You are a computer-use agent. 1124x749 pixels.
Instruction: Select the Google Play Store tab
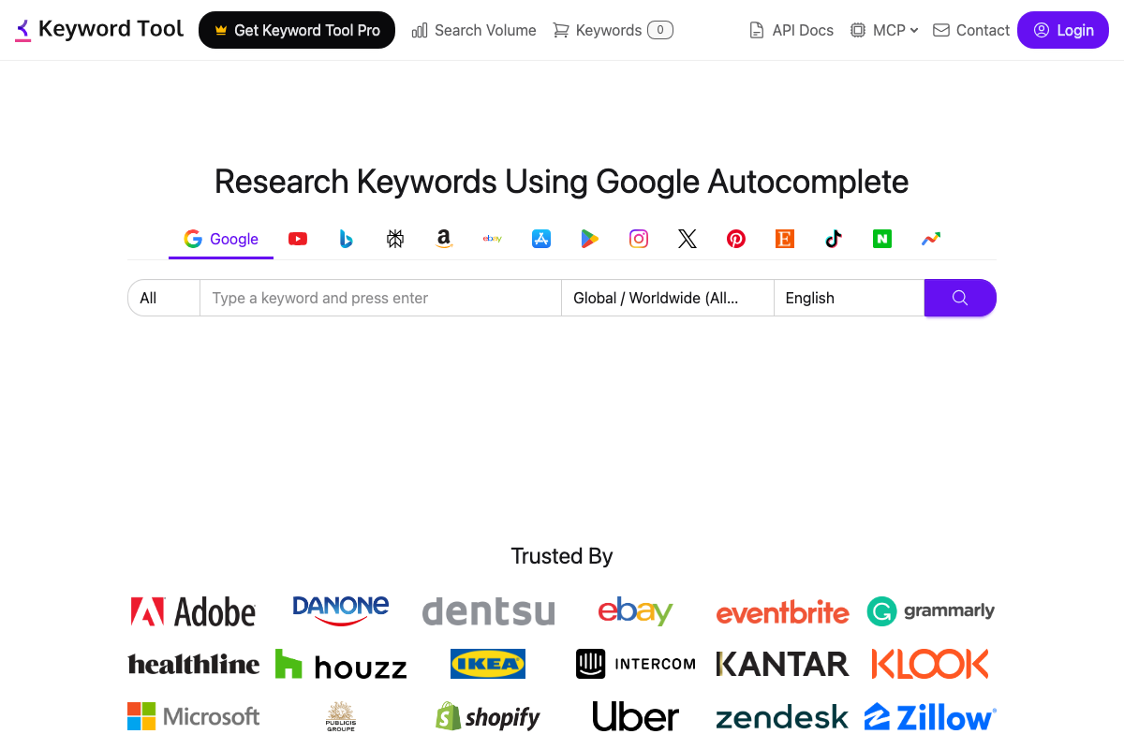[590, 239]
